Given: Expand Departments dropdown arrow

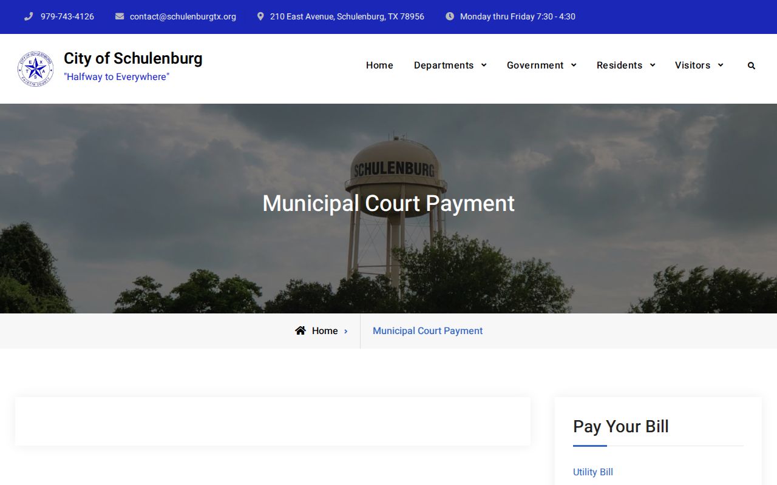Looking at the screenshot, I should coord(484,65).
